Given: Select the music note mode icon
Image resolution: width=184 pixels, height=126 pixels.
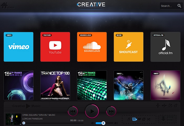Looking at the screenshot, I should (129, 119).
